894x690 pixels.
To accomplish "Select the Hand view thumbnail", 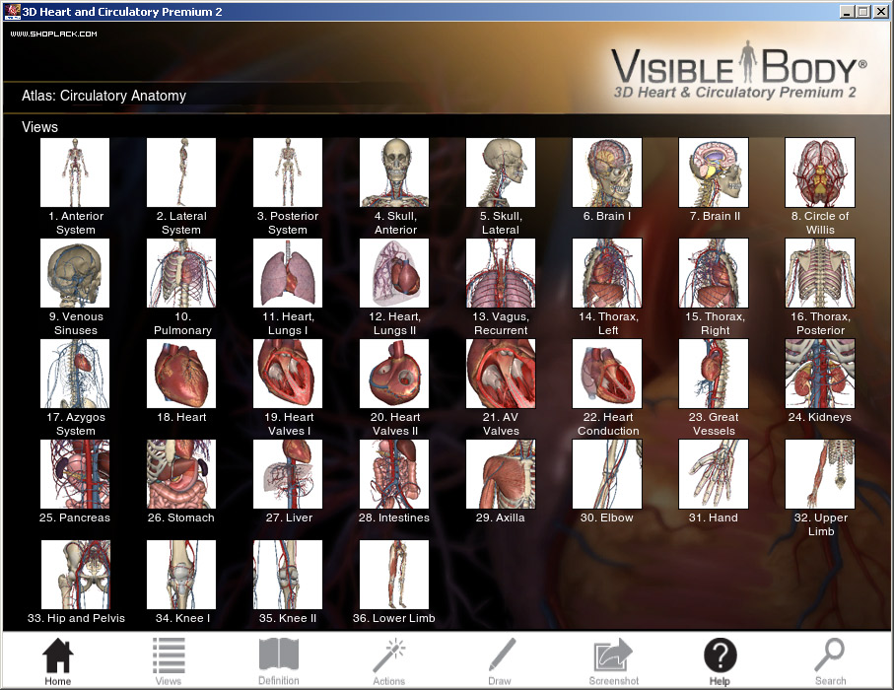I will [714, 474].
